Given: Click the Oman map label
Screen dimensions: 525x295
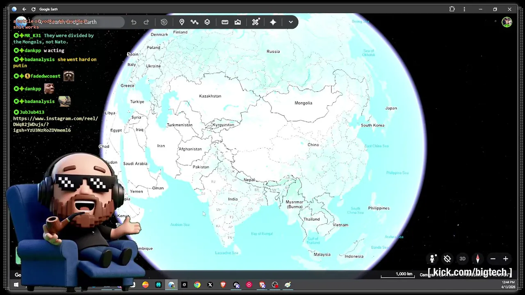Looking at the screenshot, I should pos(158,188).
